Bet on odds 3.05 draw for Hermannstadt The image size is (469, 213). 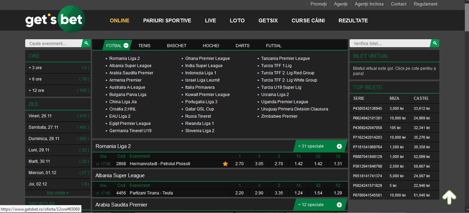259,164
